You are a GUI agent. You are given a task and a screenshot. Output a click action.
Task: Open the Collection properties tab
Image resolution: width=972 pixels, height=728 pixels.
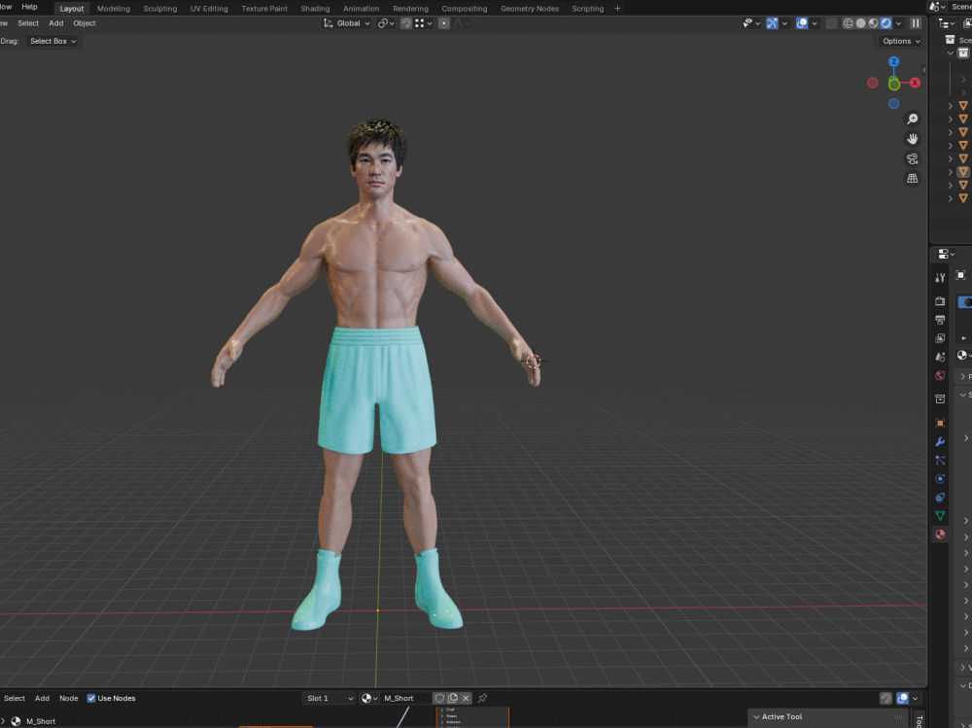point(940,399)
